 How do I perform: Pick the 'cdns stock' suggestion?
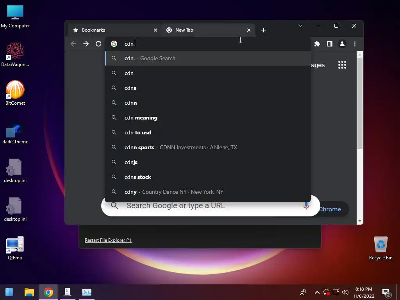(x=208, y=177)
